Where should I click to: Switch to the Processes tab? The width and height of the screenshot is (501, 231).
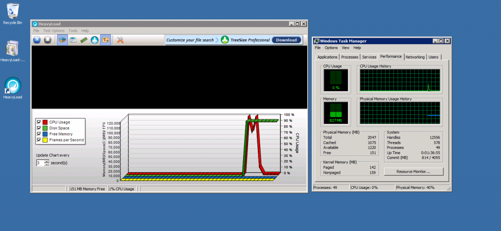(x=349, y=57)
